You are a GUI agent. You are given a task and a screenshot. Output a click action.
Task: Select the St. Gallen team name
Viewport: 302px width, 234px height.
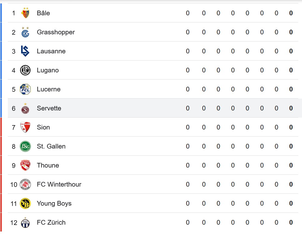tap(51, 146)
